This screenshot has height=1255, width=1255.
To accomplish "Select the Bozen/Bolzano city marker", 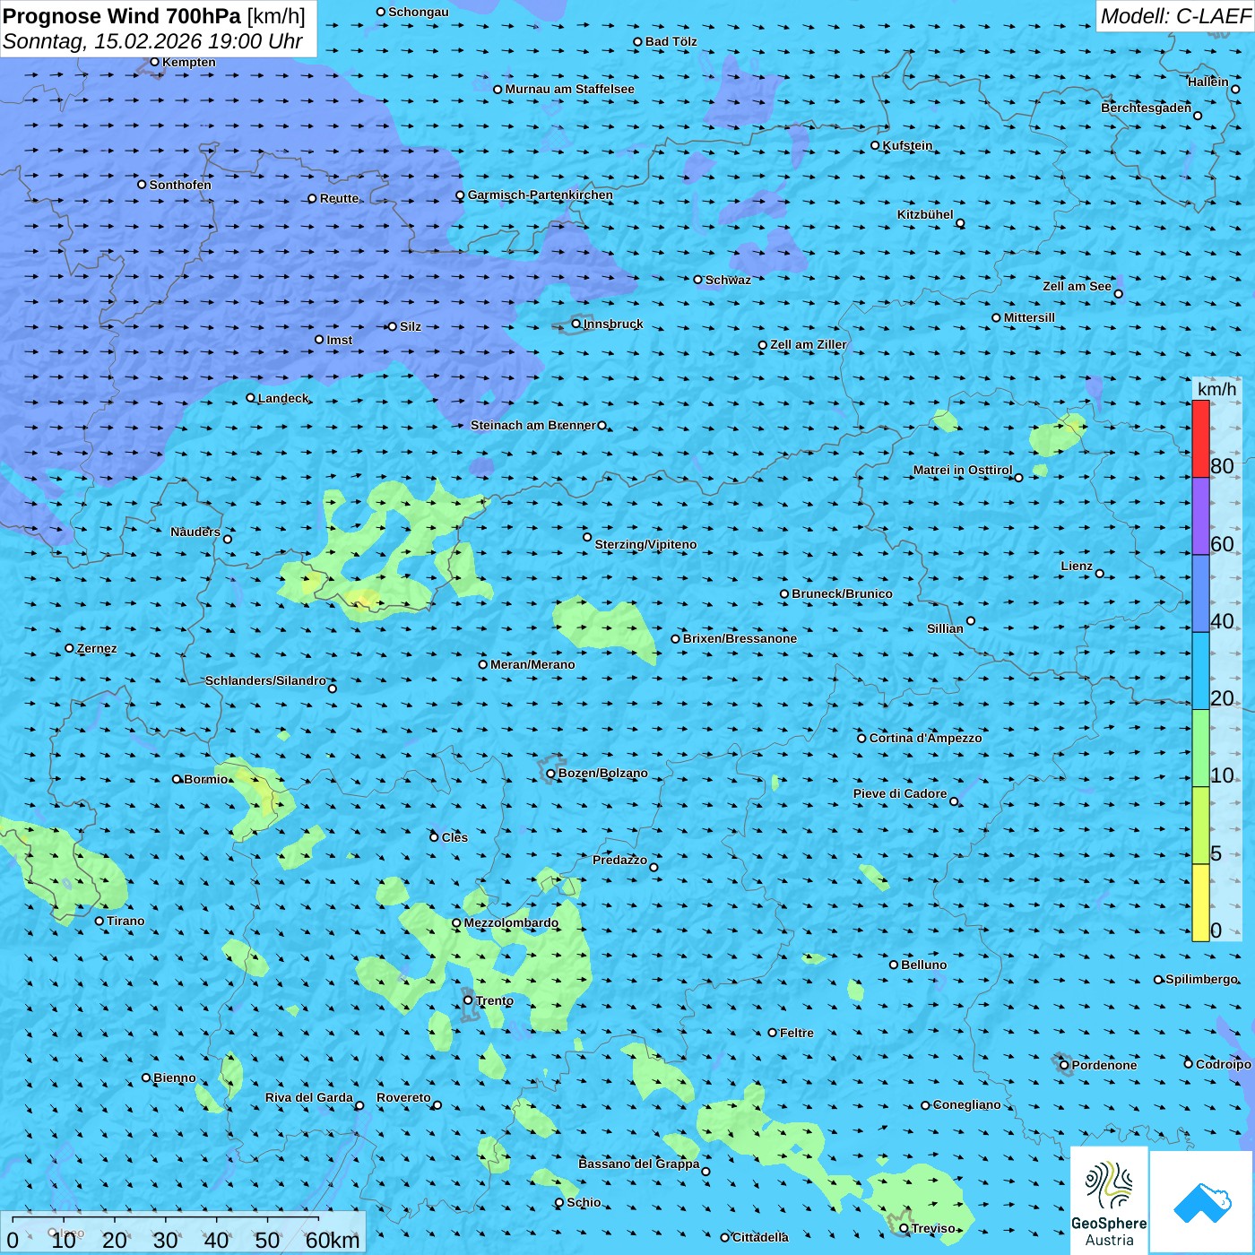I will (550, 774).
